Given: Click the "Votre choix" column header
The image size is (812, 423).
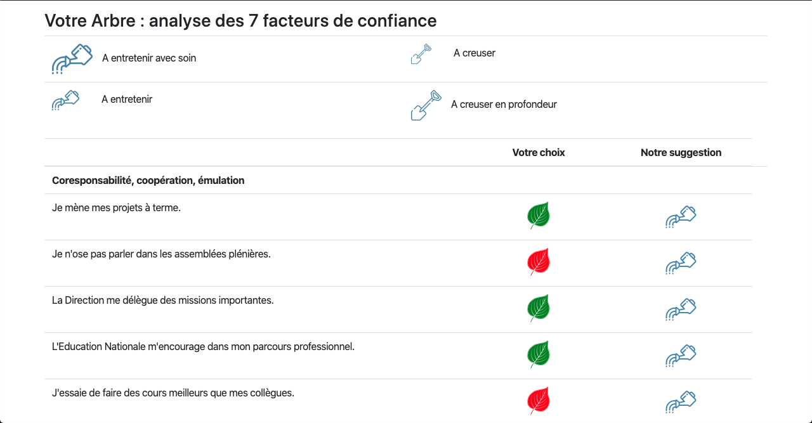Looking at the screenshot, I should [539, 153].
